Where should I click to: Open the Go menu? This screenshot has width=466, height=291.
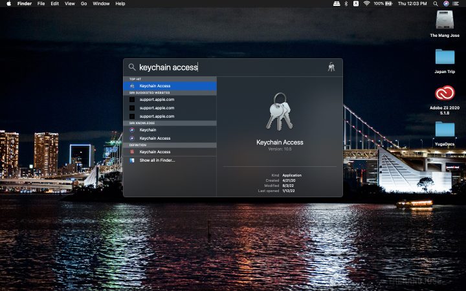83,4
